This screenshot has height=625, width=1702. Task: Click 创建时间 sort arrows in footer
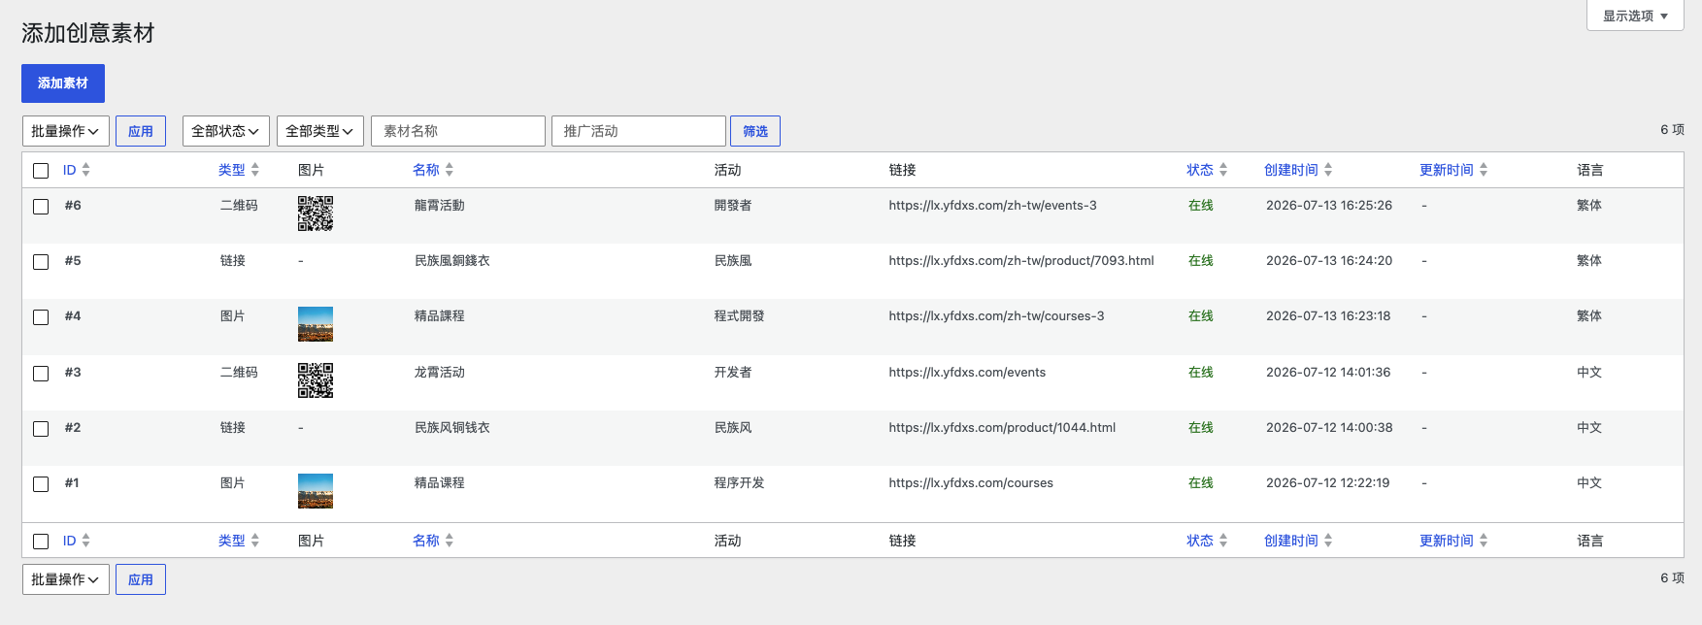click(1327, 541)
